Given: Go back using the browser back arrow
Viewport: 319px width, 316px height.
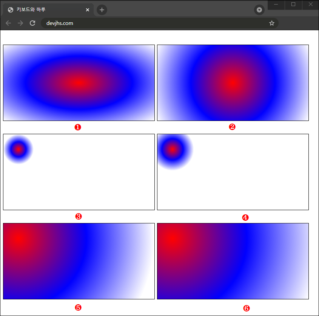Looking at the screenshot, I should coord(8,23).
